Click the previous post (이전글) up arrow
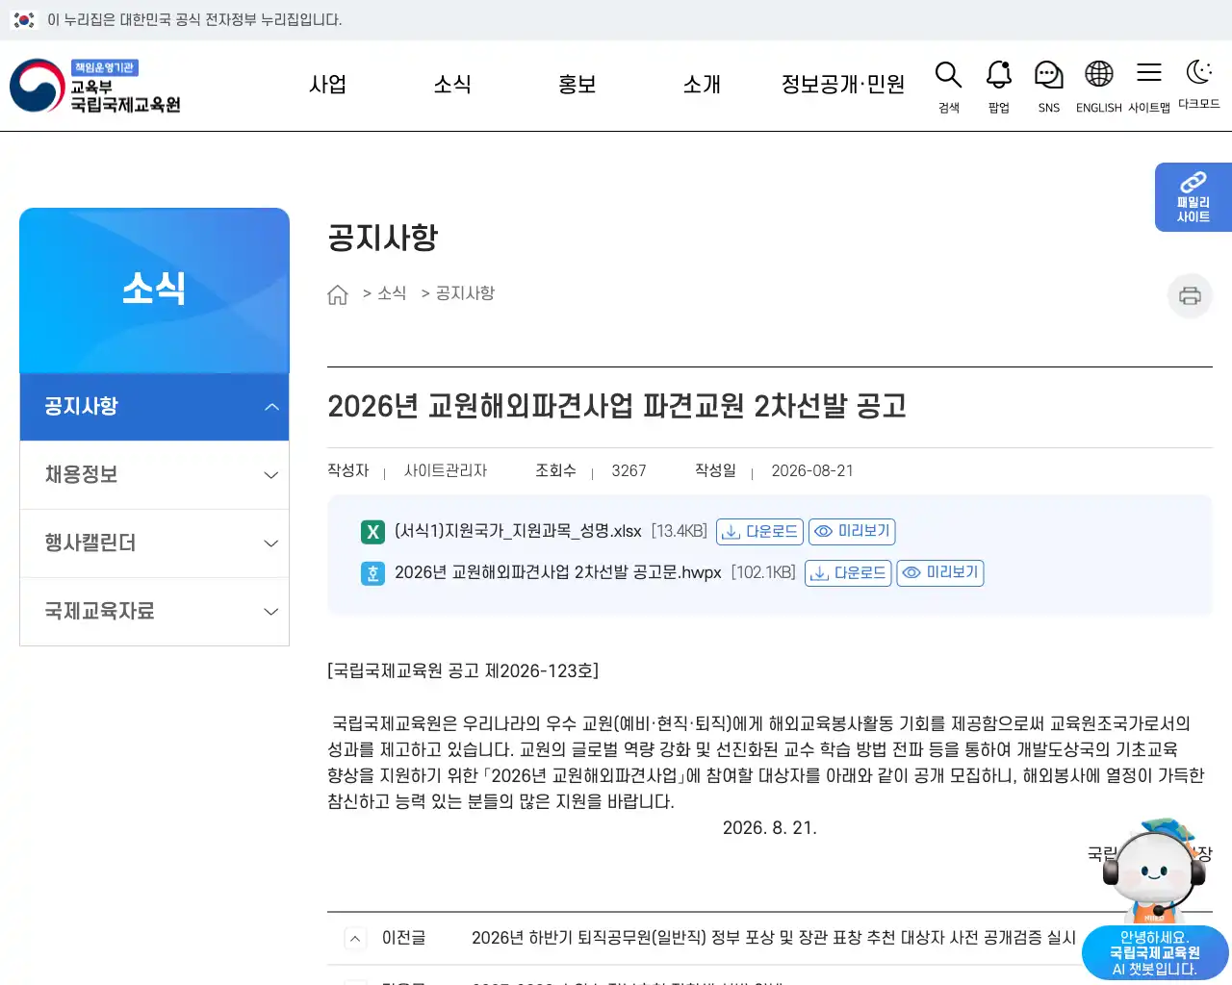Viewport: 1232px width, 985px height. (x=355, y=939)
